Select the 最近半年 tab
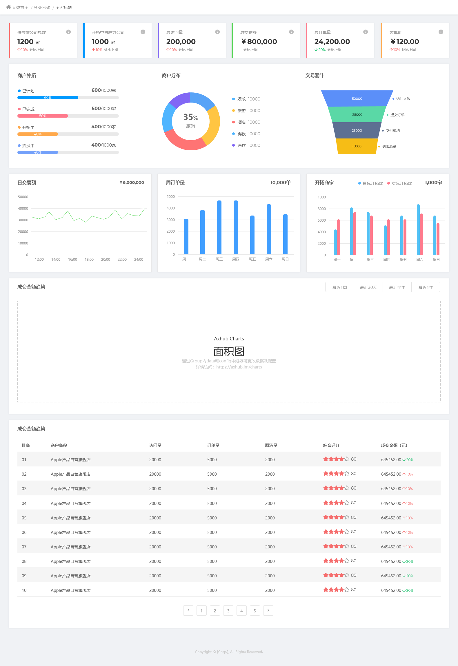This screenshot has width=458, height=666. 397,287
